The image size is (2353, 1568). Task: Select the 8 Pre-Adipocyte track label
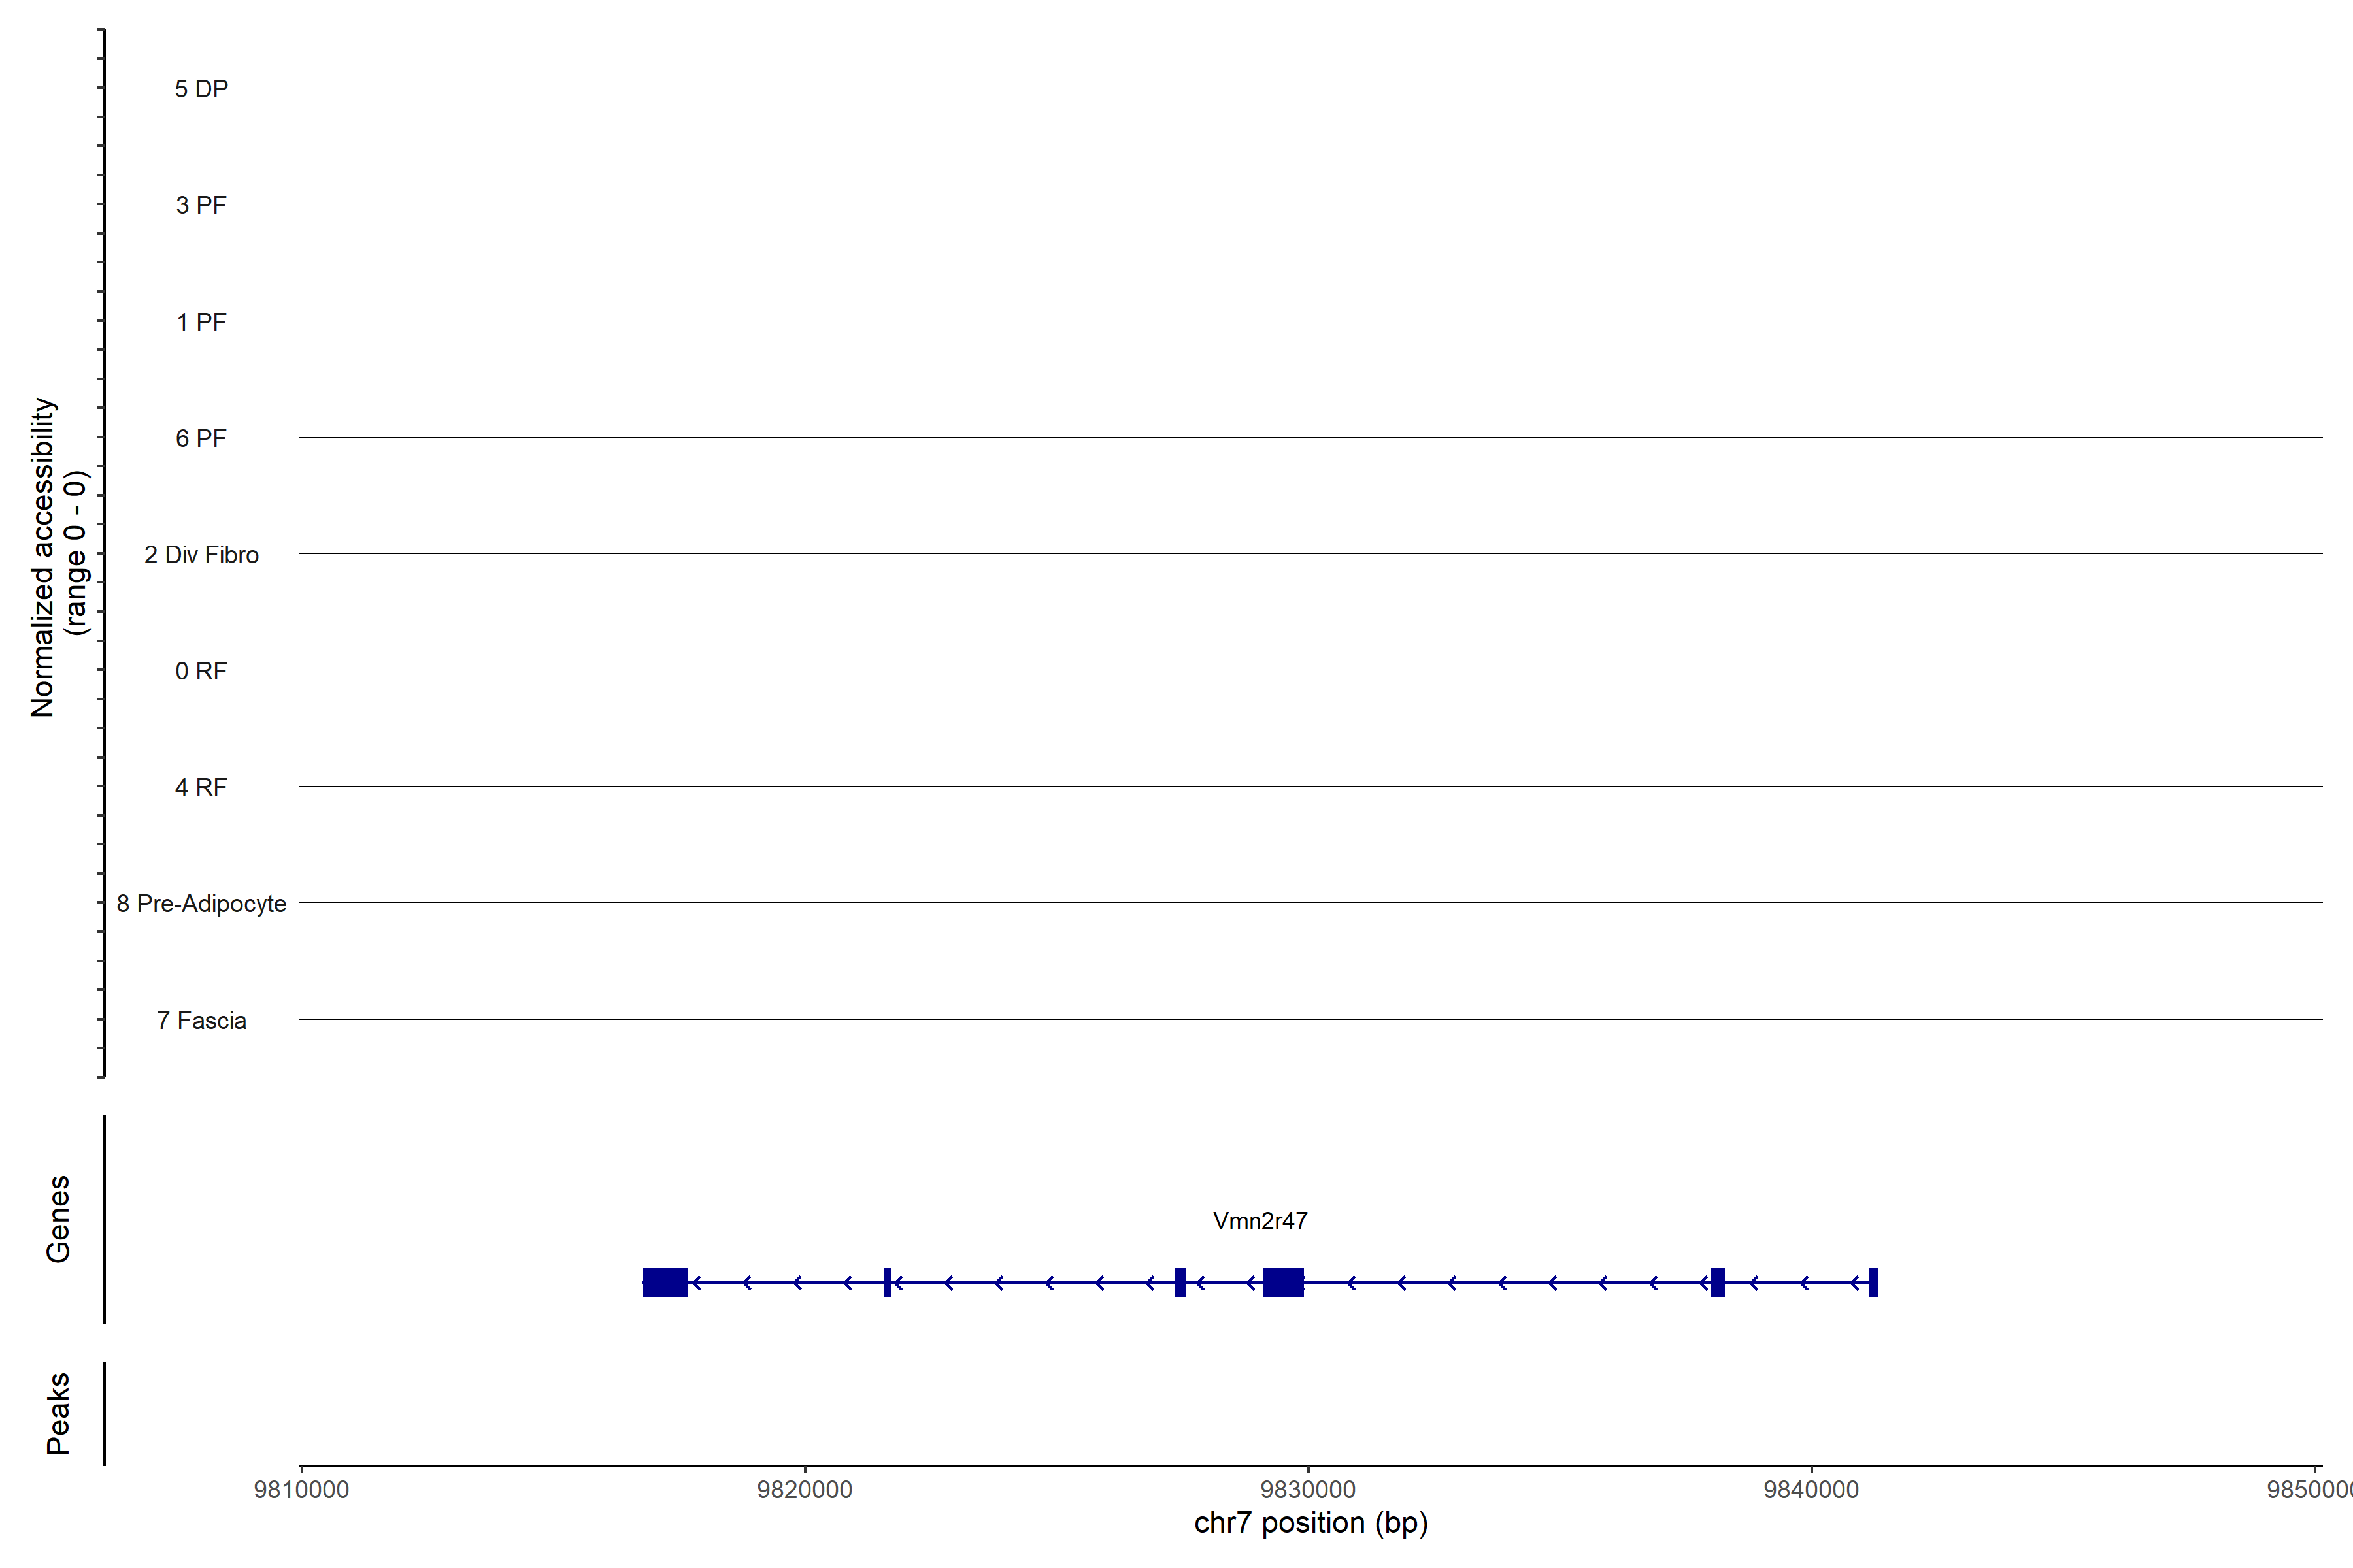pyautogui.click(x=201, y=904)
